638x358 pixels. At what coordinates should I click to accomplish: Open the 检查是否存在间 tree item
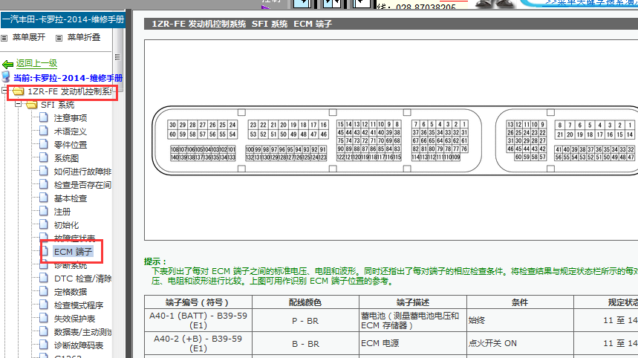click(82, 185)
